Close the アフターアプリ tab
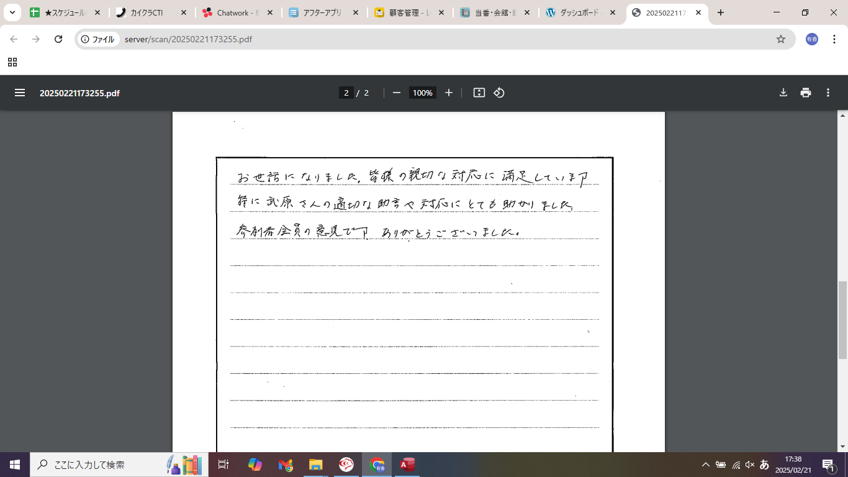 (x=354, y=12)
